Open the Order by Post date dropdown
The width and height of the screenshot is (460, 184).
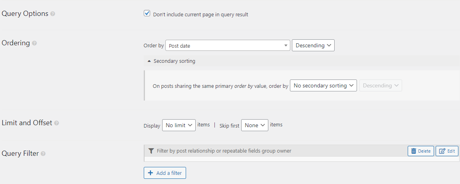(228, 46)
